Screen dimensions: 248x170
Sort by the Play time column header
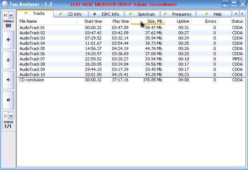[117, 21]
